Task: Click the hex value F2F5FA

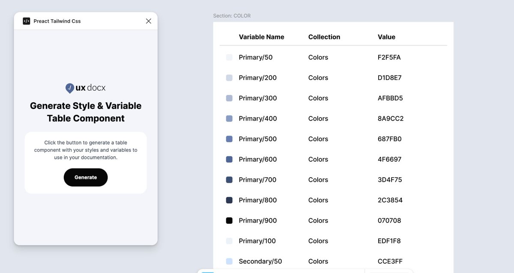Action: (x=389, y=57)
